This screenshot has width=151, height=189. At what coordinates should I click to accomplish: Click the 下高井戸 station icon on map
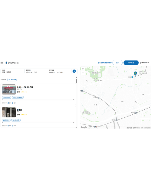(x=95, y=127)
